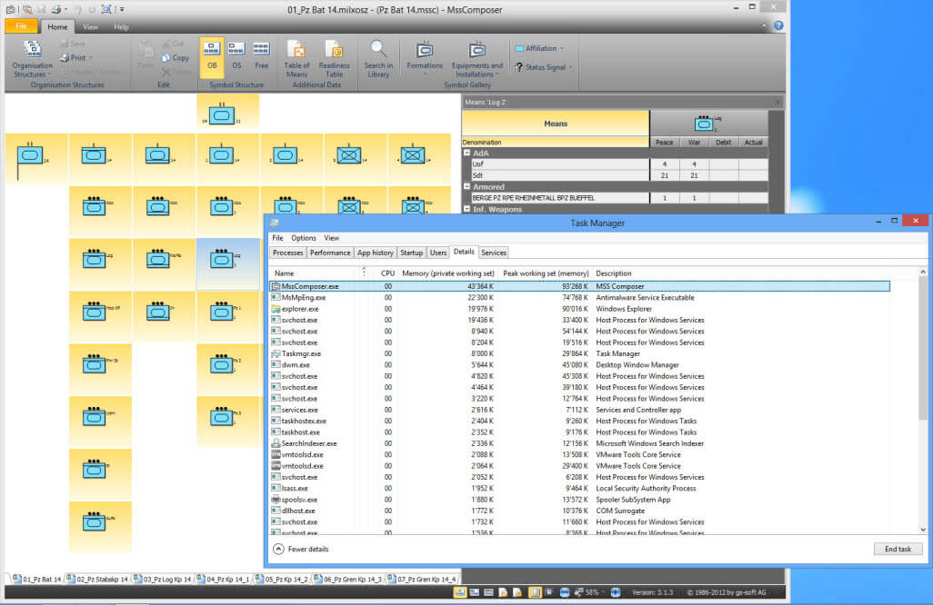Open the Readiness Table
This screenshot has height=605, width=933.
coord(334,58)
